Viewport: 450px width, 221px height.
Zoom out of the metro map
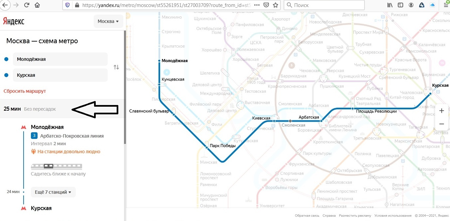[441, 124]
